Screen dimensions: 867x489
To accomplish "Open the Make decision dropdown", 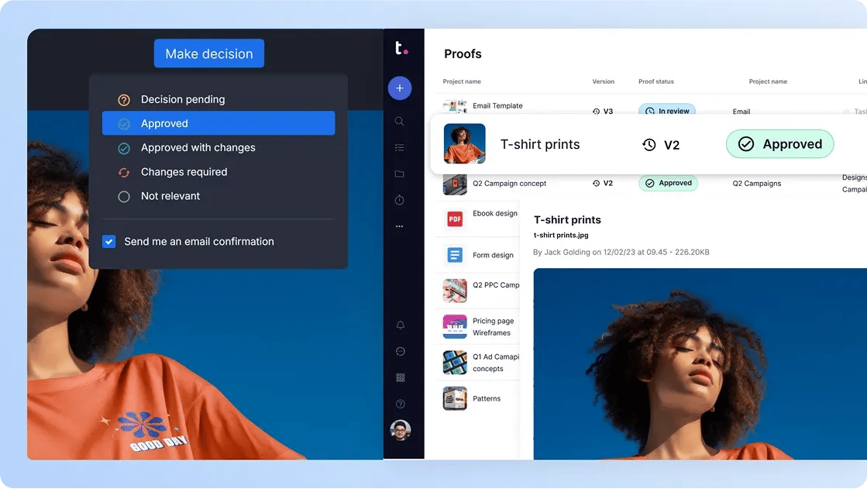I will pos(209,53).
